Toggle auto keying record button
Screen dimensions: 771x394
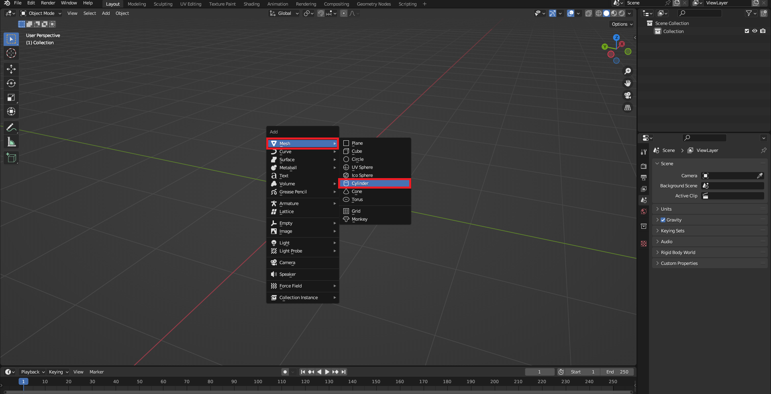pyautogui.click(x=285, y=372)
